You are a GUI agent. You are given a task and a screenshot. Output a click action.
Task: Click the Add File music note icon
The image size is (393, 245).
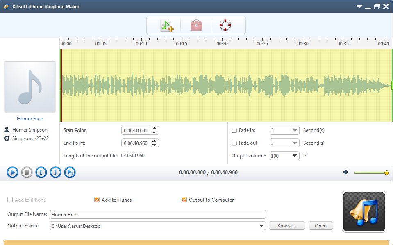167,25
